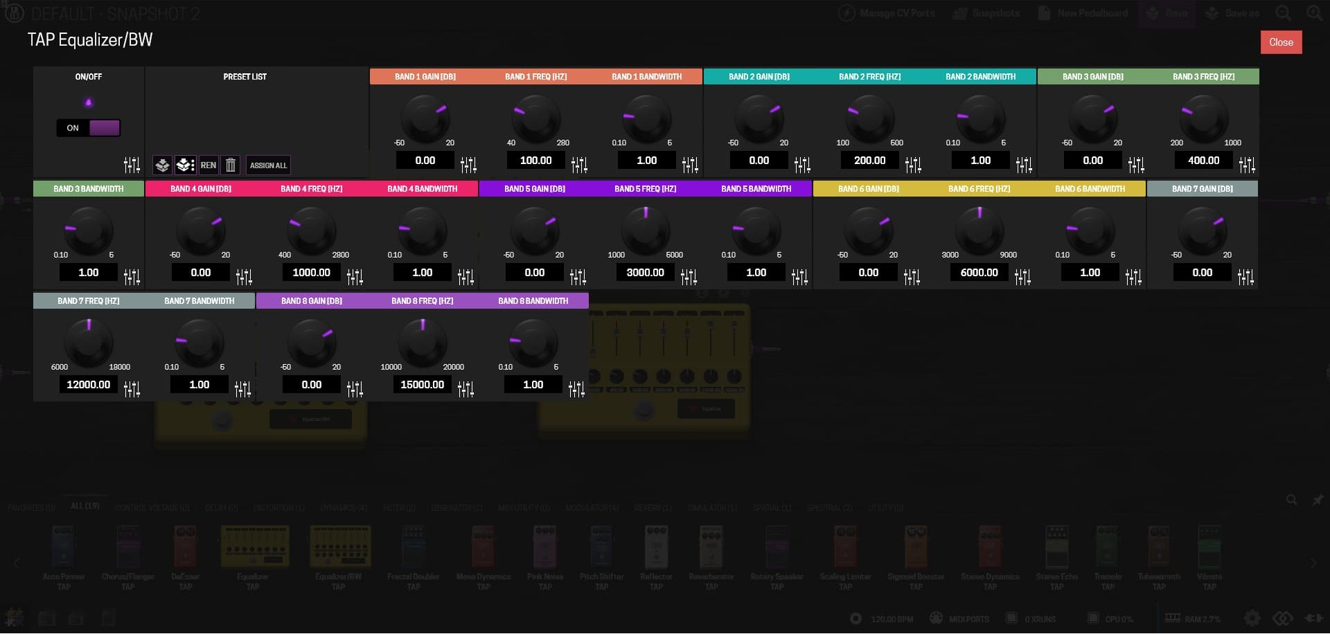Open assignment icon for Band 2 Gain

coord(802,165)
